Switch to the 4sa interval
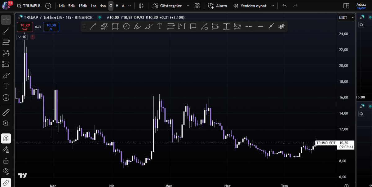The height and width of the screenshot is (187, 372). (x=103, y=6)
